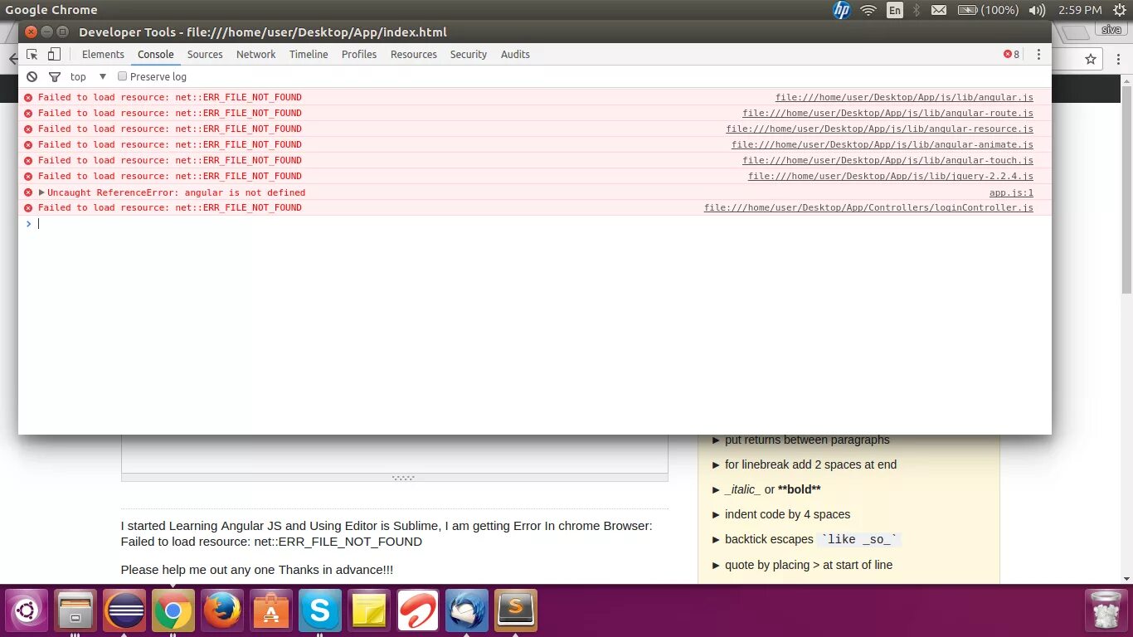Launch Eclipse from the dock
The image size is (1133, 637).
click(x=124, y=611)
